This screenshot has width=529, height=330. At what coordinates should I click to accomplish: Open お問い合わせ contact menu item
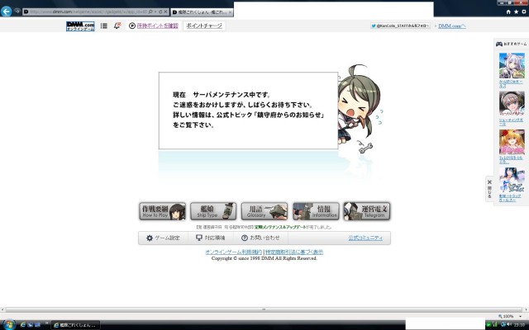coord(260,238)
